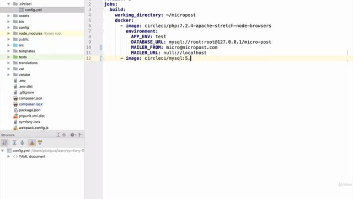Click the Structure panel title

8,135
